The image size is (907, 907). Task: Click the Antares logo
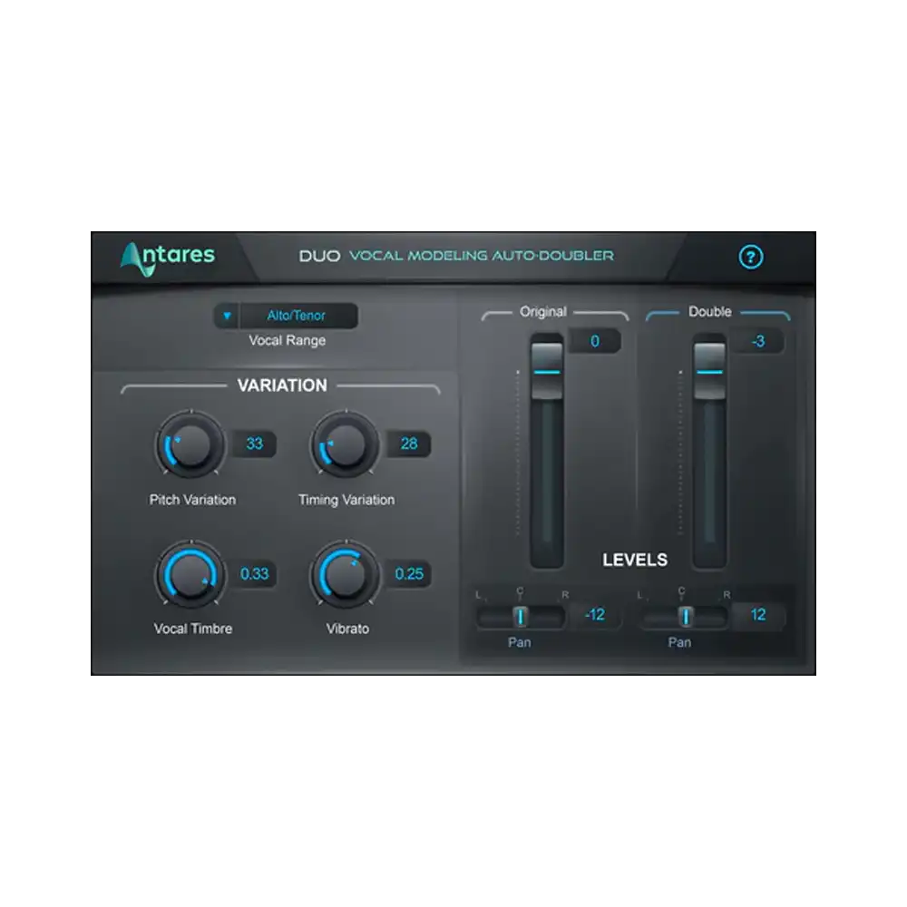point(168,256)
